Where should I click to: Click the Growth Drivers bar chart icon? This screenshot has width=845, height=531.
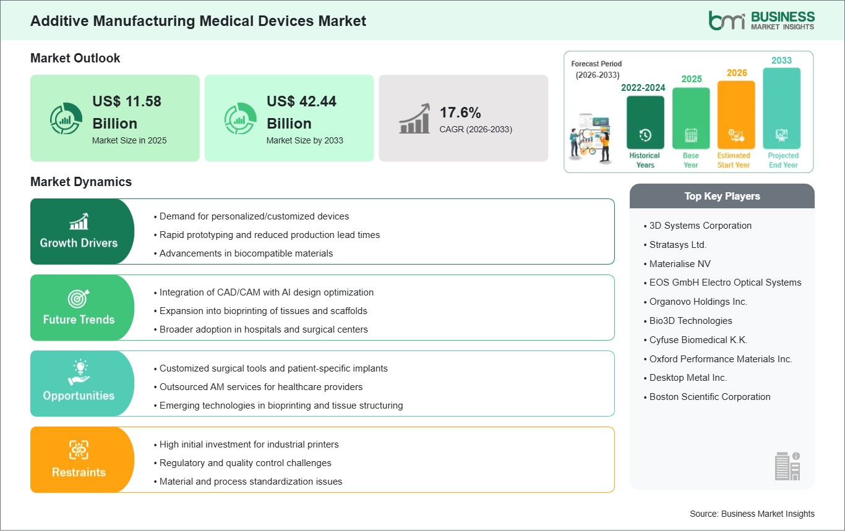coord(79,221)
